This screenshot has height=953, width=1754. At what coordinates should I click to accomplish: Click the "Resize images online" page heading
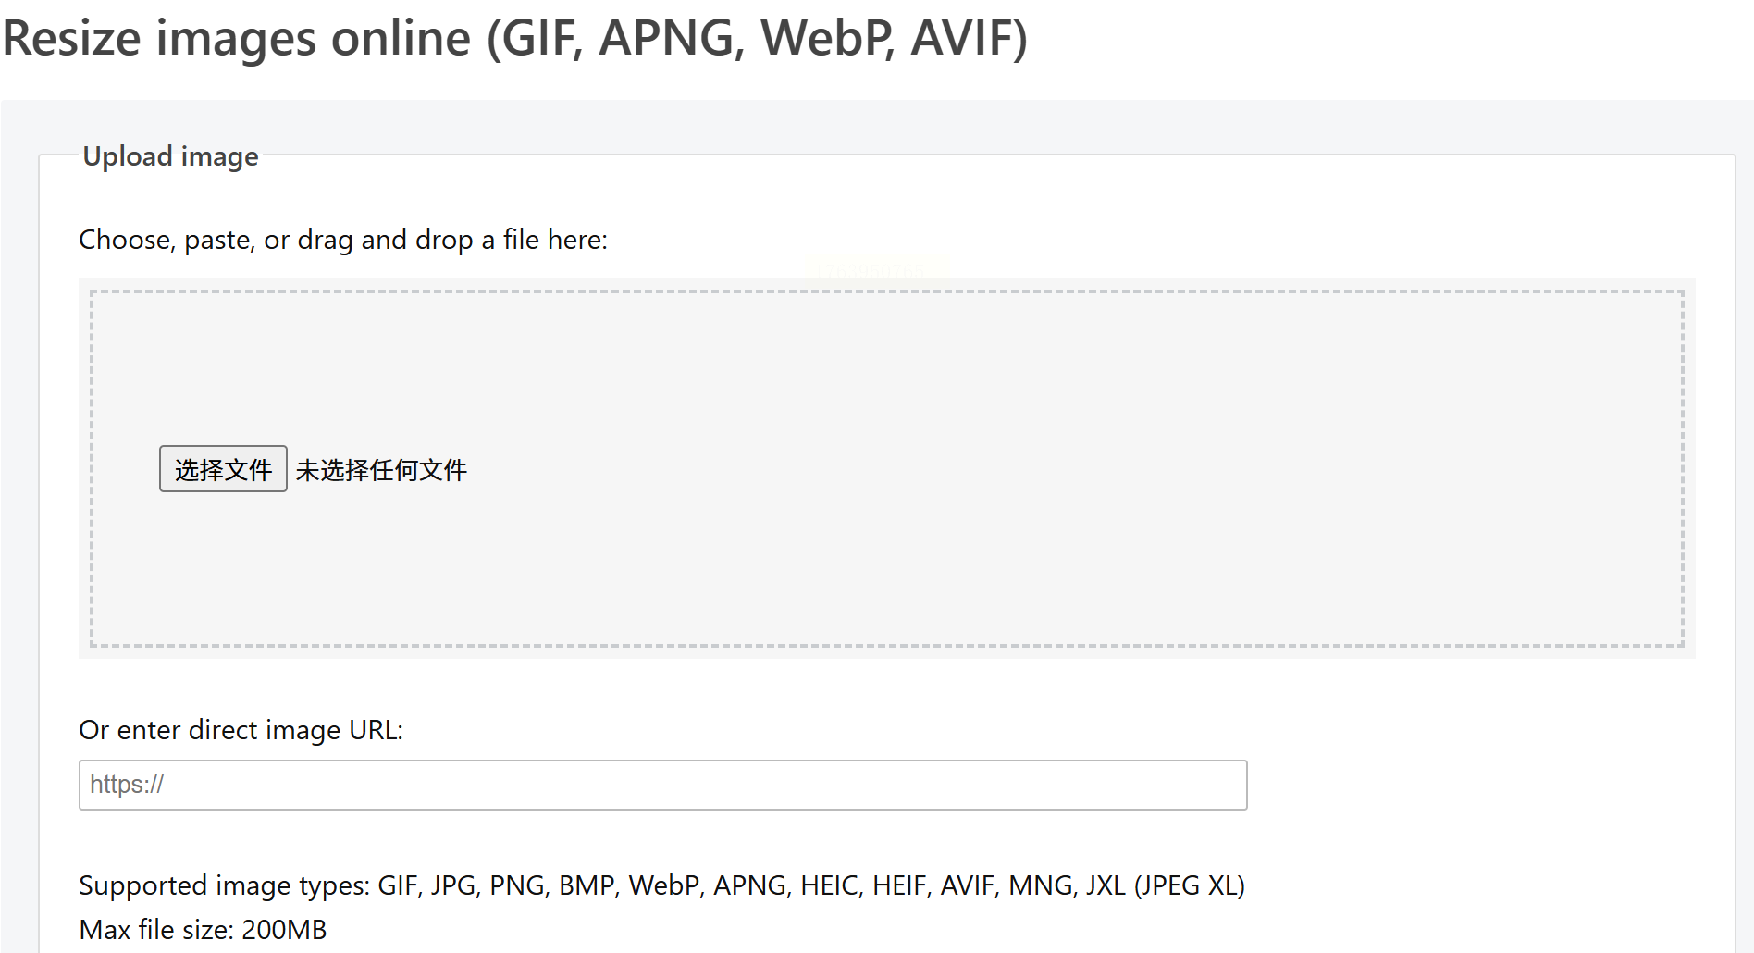[514, 39]
